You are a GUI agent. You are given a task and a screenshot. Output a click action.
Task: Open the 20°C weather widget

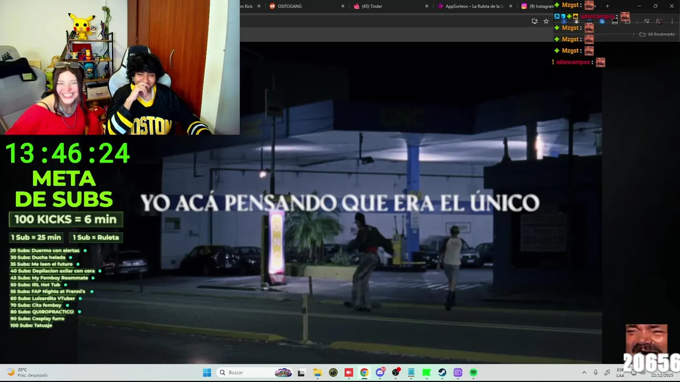[x=27, y=372]
